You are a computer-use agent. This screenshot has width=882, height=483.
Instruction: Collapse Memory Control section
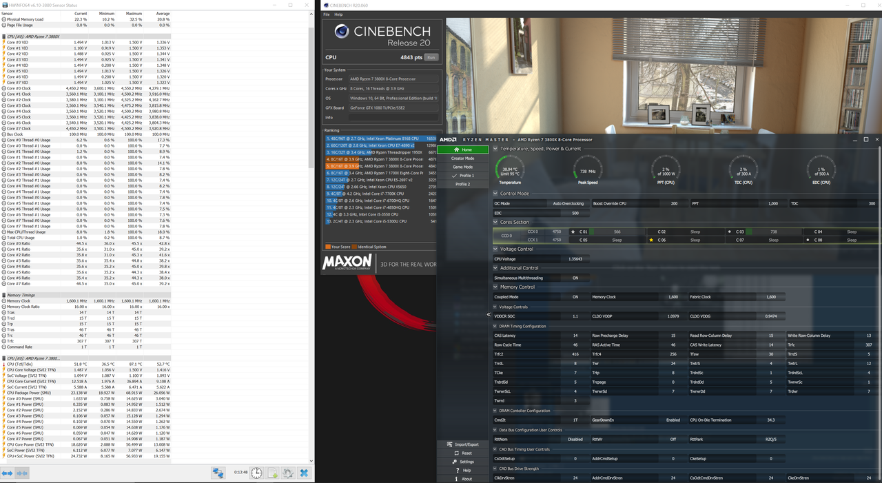tap(495, 287)
